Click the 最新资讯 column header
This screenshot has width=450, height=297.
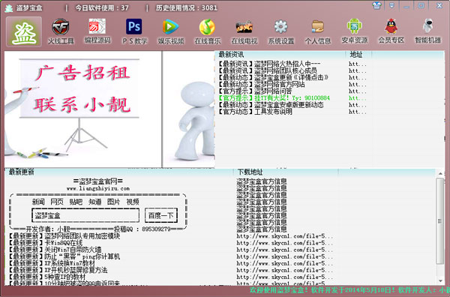coord(231,54)
